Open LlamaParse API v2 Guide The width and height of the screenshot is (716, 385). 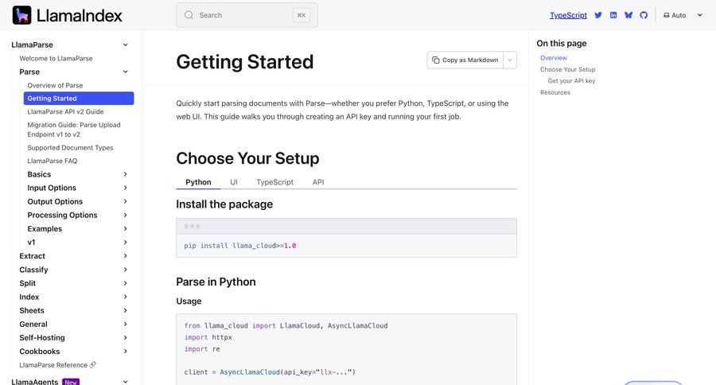coord(65,111)
